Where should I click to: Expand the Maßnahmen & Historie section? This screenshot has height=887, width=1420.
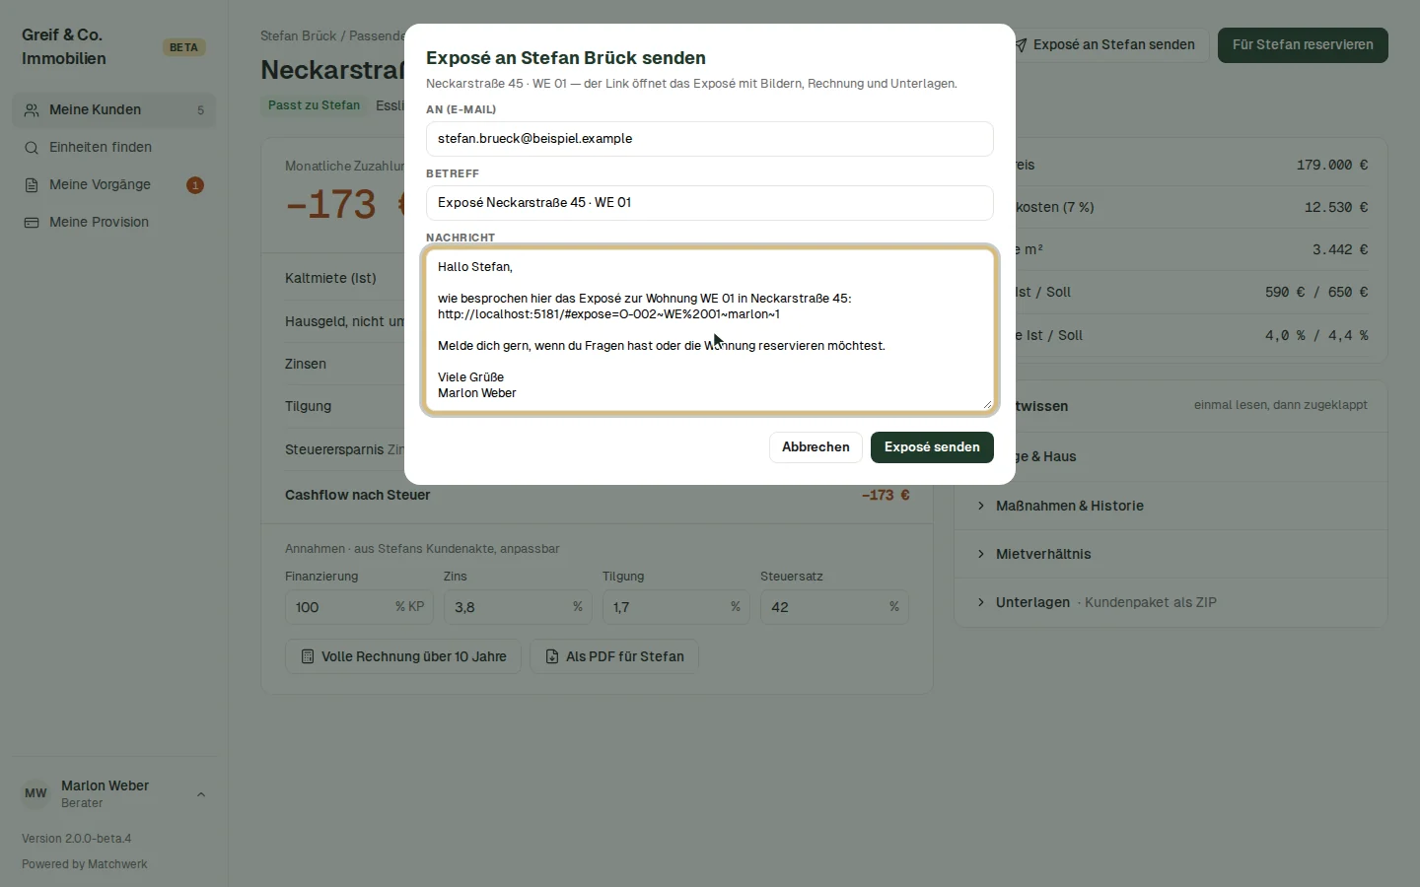(x=1171, y=506)
